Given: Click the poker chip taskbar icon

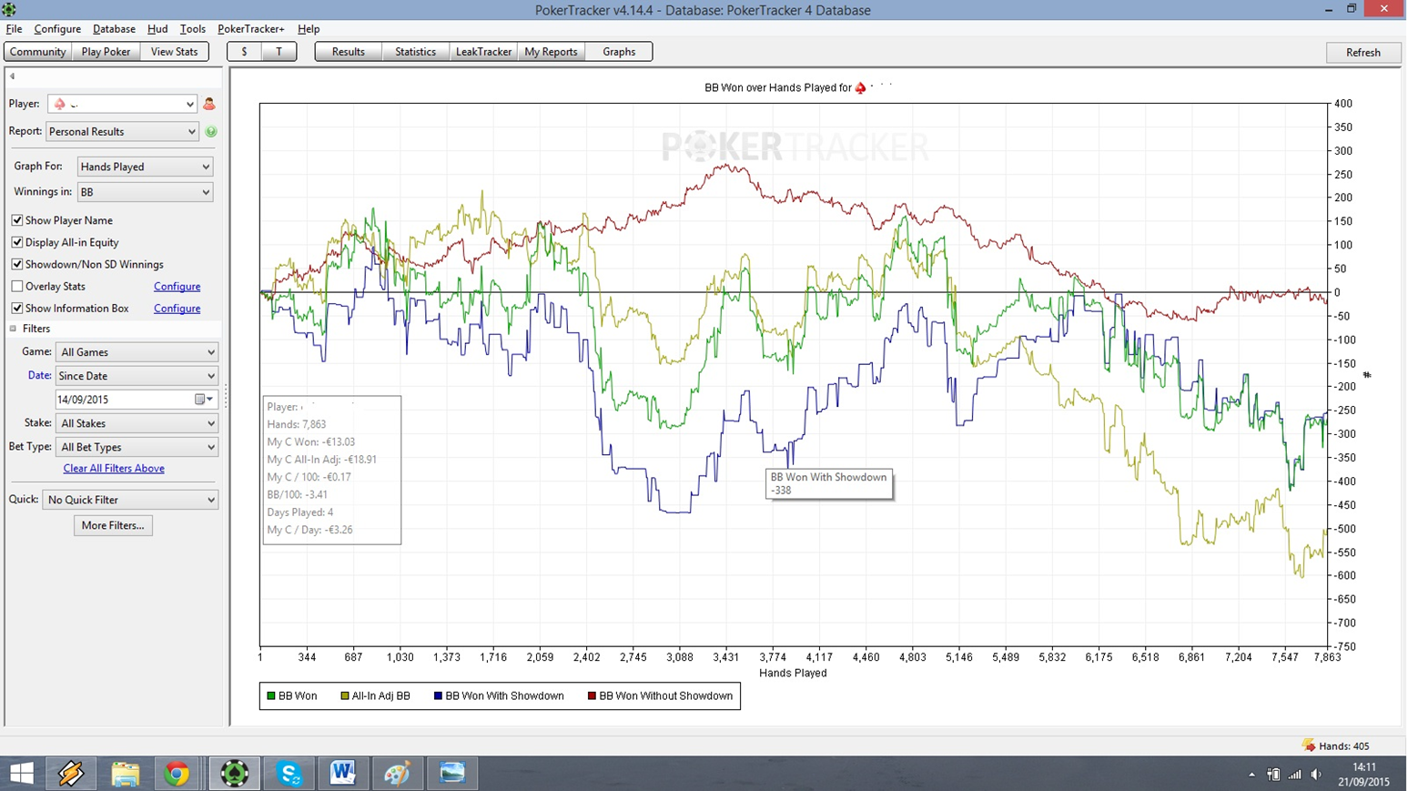Looking at the screenshot, I should point(235,774).
